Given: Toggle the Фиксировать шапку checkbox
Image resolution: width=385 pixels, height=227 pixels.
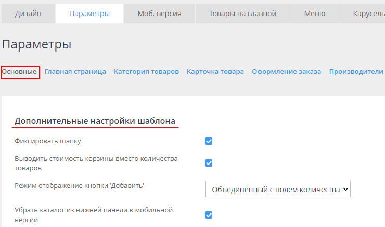Looking at the screenshot, I should (209, 141).
